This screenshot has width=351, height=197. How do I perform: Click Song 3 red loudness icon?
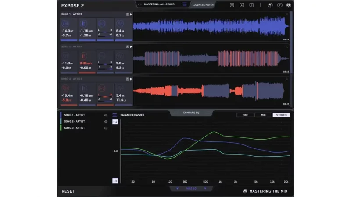click(x=65, y=88)
